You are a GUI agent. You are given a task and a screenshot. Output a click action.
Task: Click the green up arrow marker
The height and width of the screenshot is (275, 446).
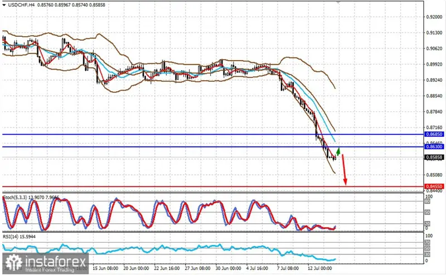[x=338, y=151]
